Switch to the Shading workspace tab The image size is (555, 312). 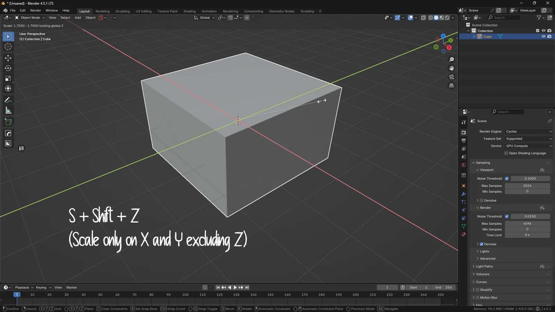coord(189,11)
